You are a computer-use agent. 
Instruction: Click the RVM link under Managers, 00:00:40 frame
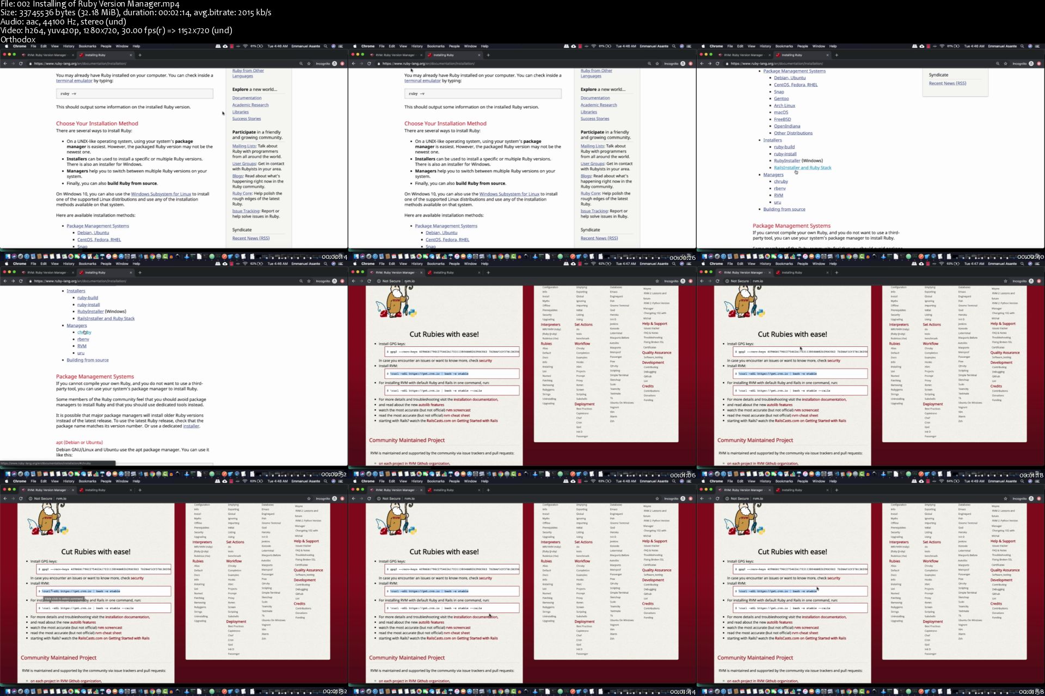778,195
